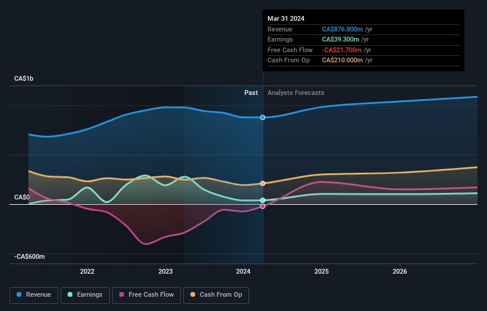Toggle the Earnings legend button
The image size is (487, 311).
85,295
